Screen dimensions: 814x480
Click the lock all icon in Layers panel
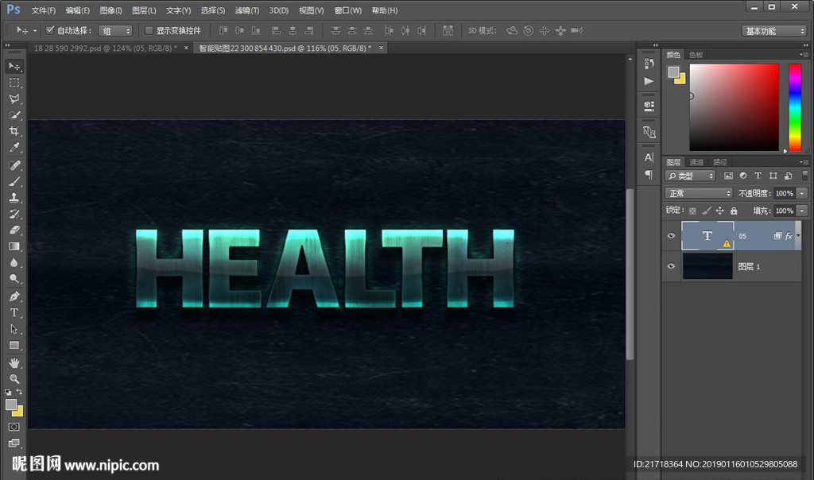point(734,211)
